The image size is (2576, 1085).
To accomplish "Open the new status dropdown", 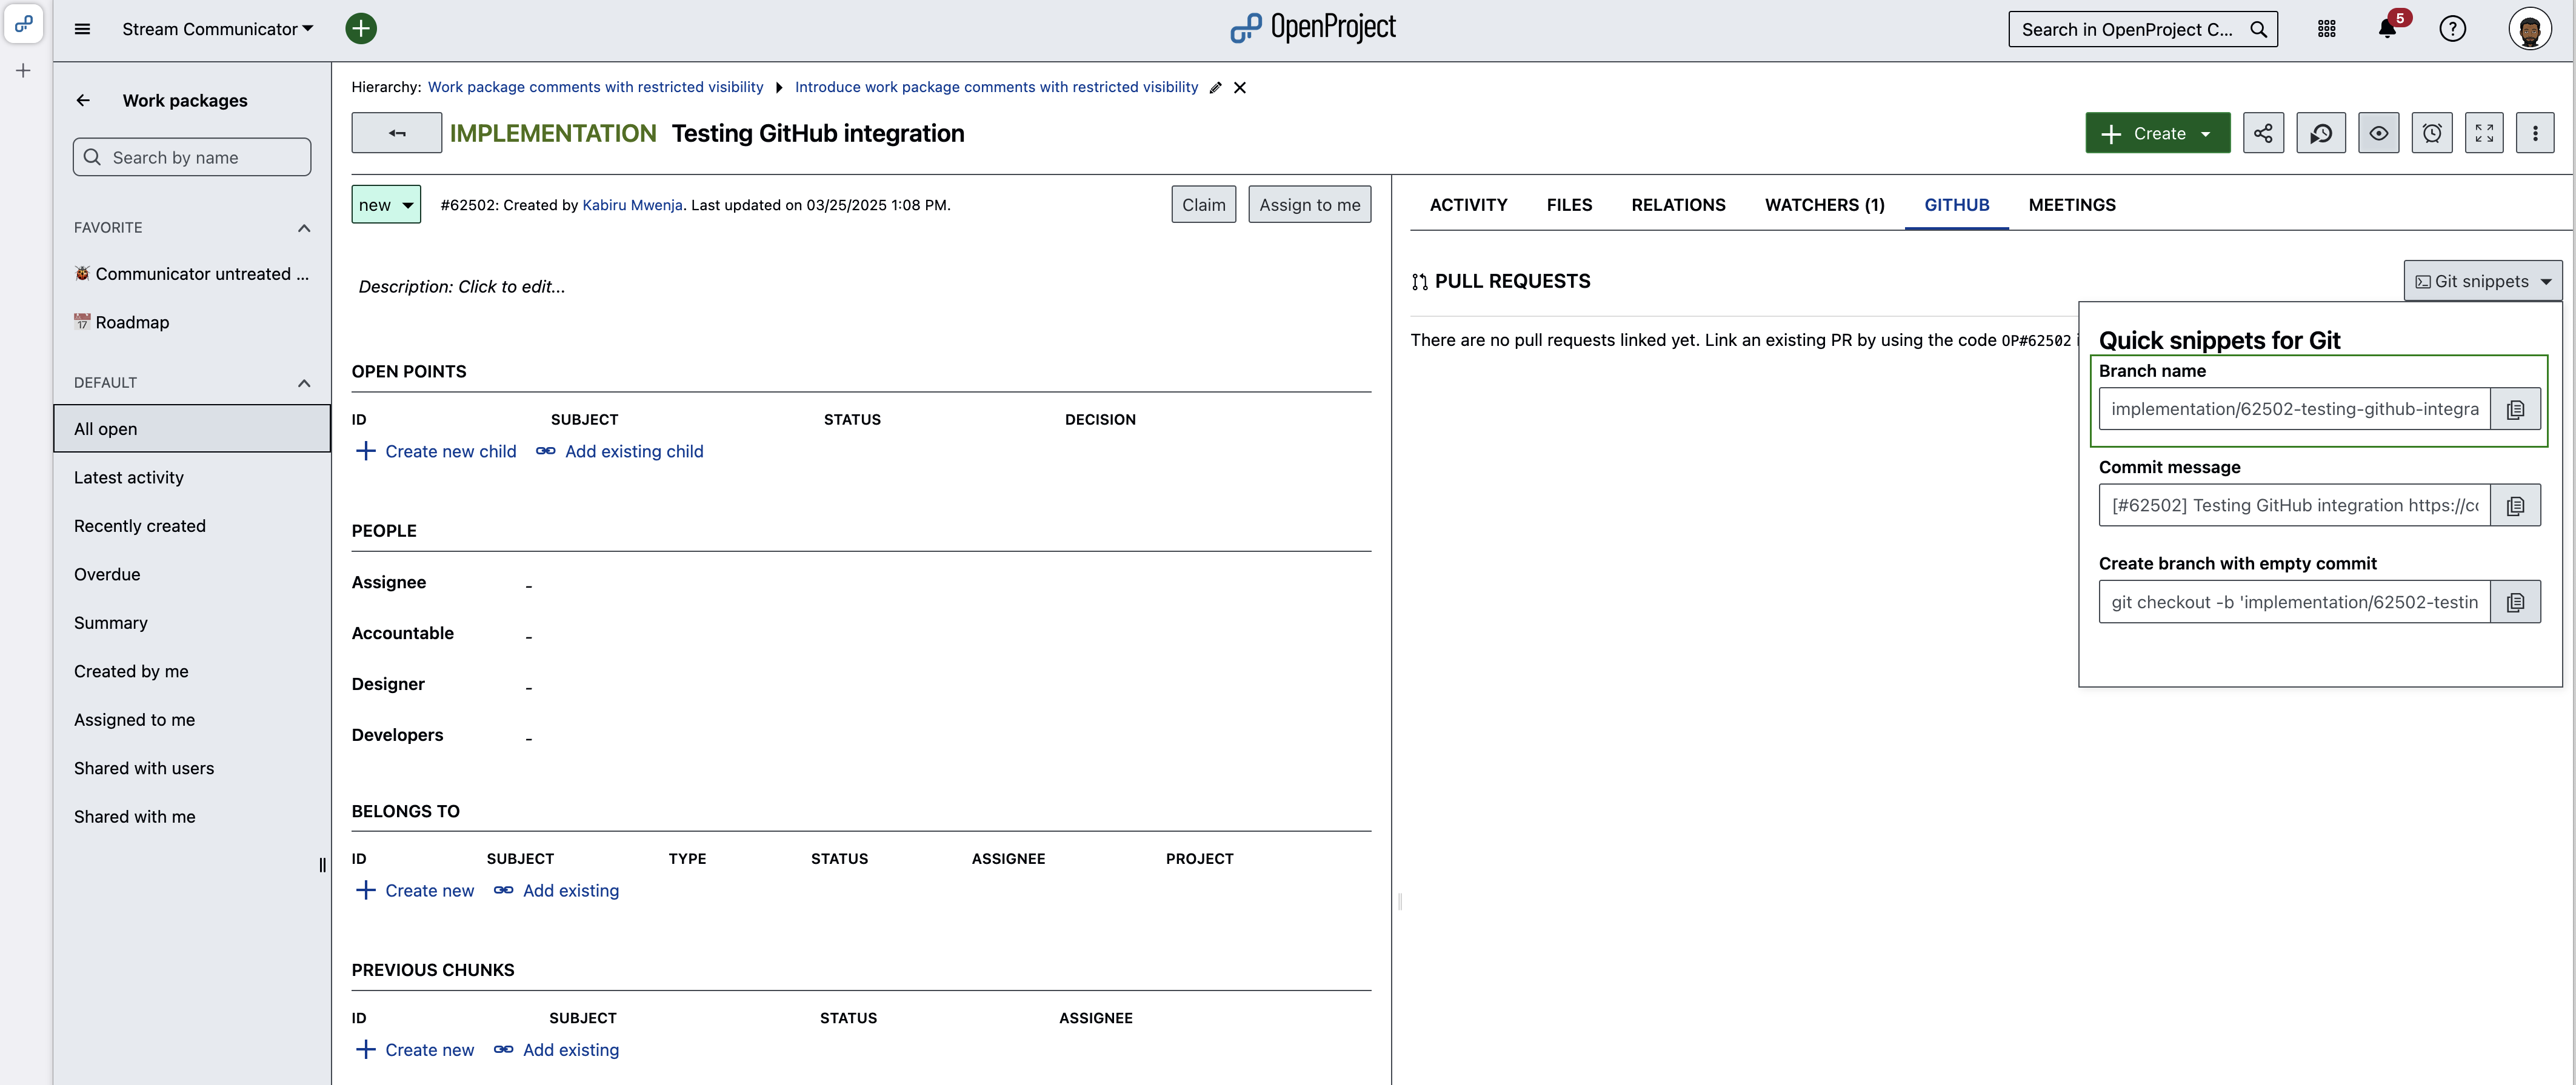I will (x=386, y=205).
